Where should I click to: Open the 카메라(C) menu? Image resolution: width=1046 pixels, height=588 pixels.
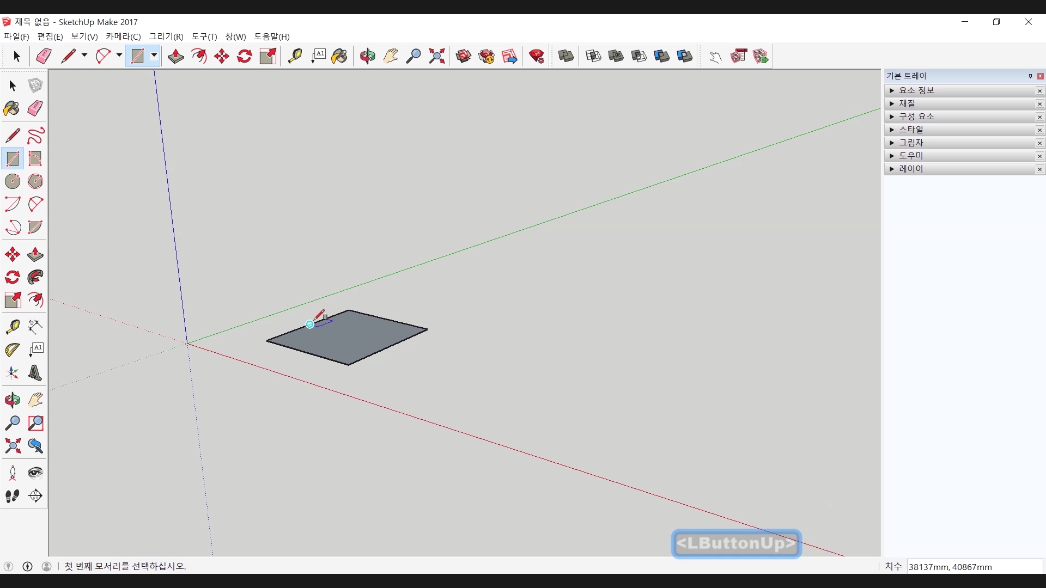pos(123,36)
